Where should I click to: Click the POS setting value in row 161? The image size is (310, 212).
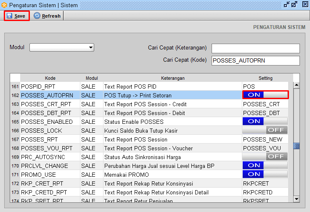pyautogui.click(x=249, y=86)
